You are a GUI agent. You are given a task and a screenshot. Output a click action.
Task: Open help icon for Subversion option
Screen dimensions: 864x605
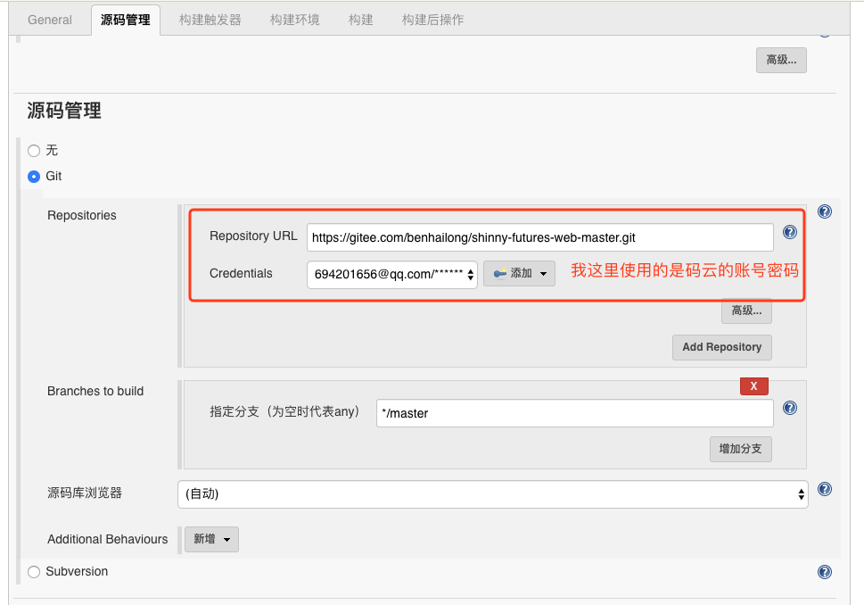(x=825, y=572)
